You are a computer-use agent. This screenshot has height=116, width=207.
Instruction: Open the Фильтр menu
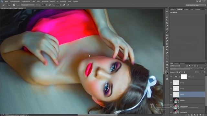click(x=52, y=2)
